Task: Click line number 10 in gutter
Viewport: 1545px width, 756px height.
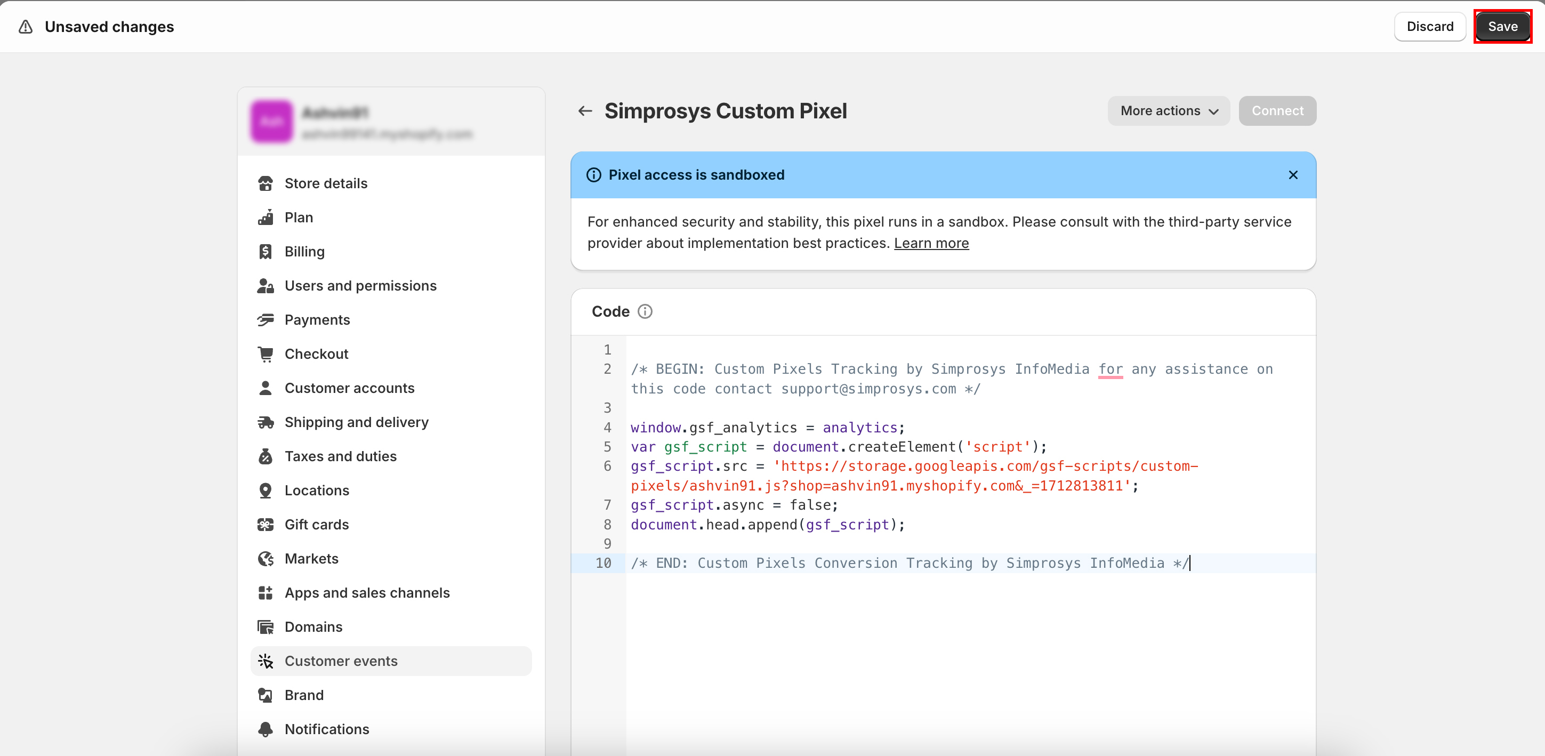Action: [x=603, y=564]
